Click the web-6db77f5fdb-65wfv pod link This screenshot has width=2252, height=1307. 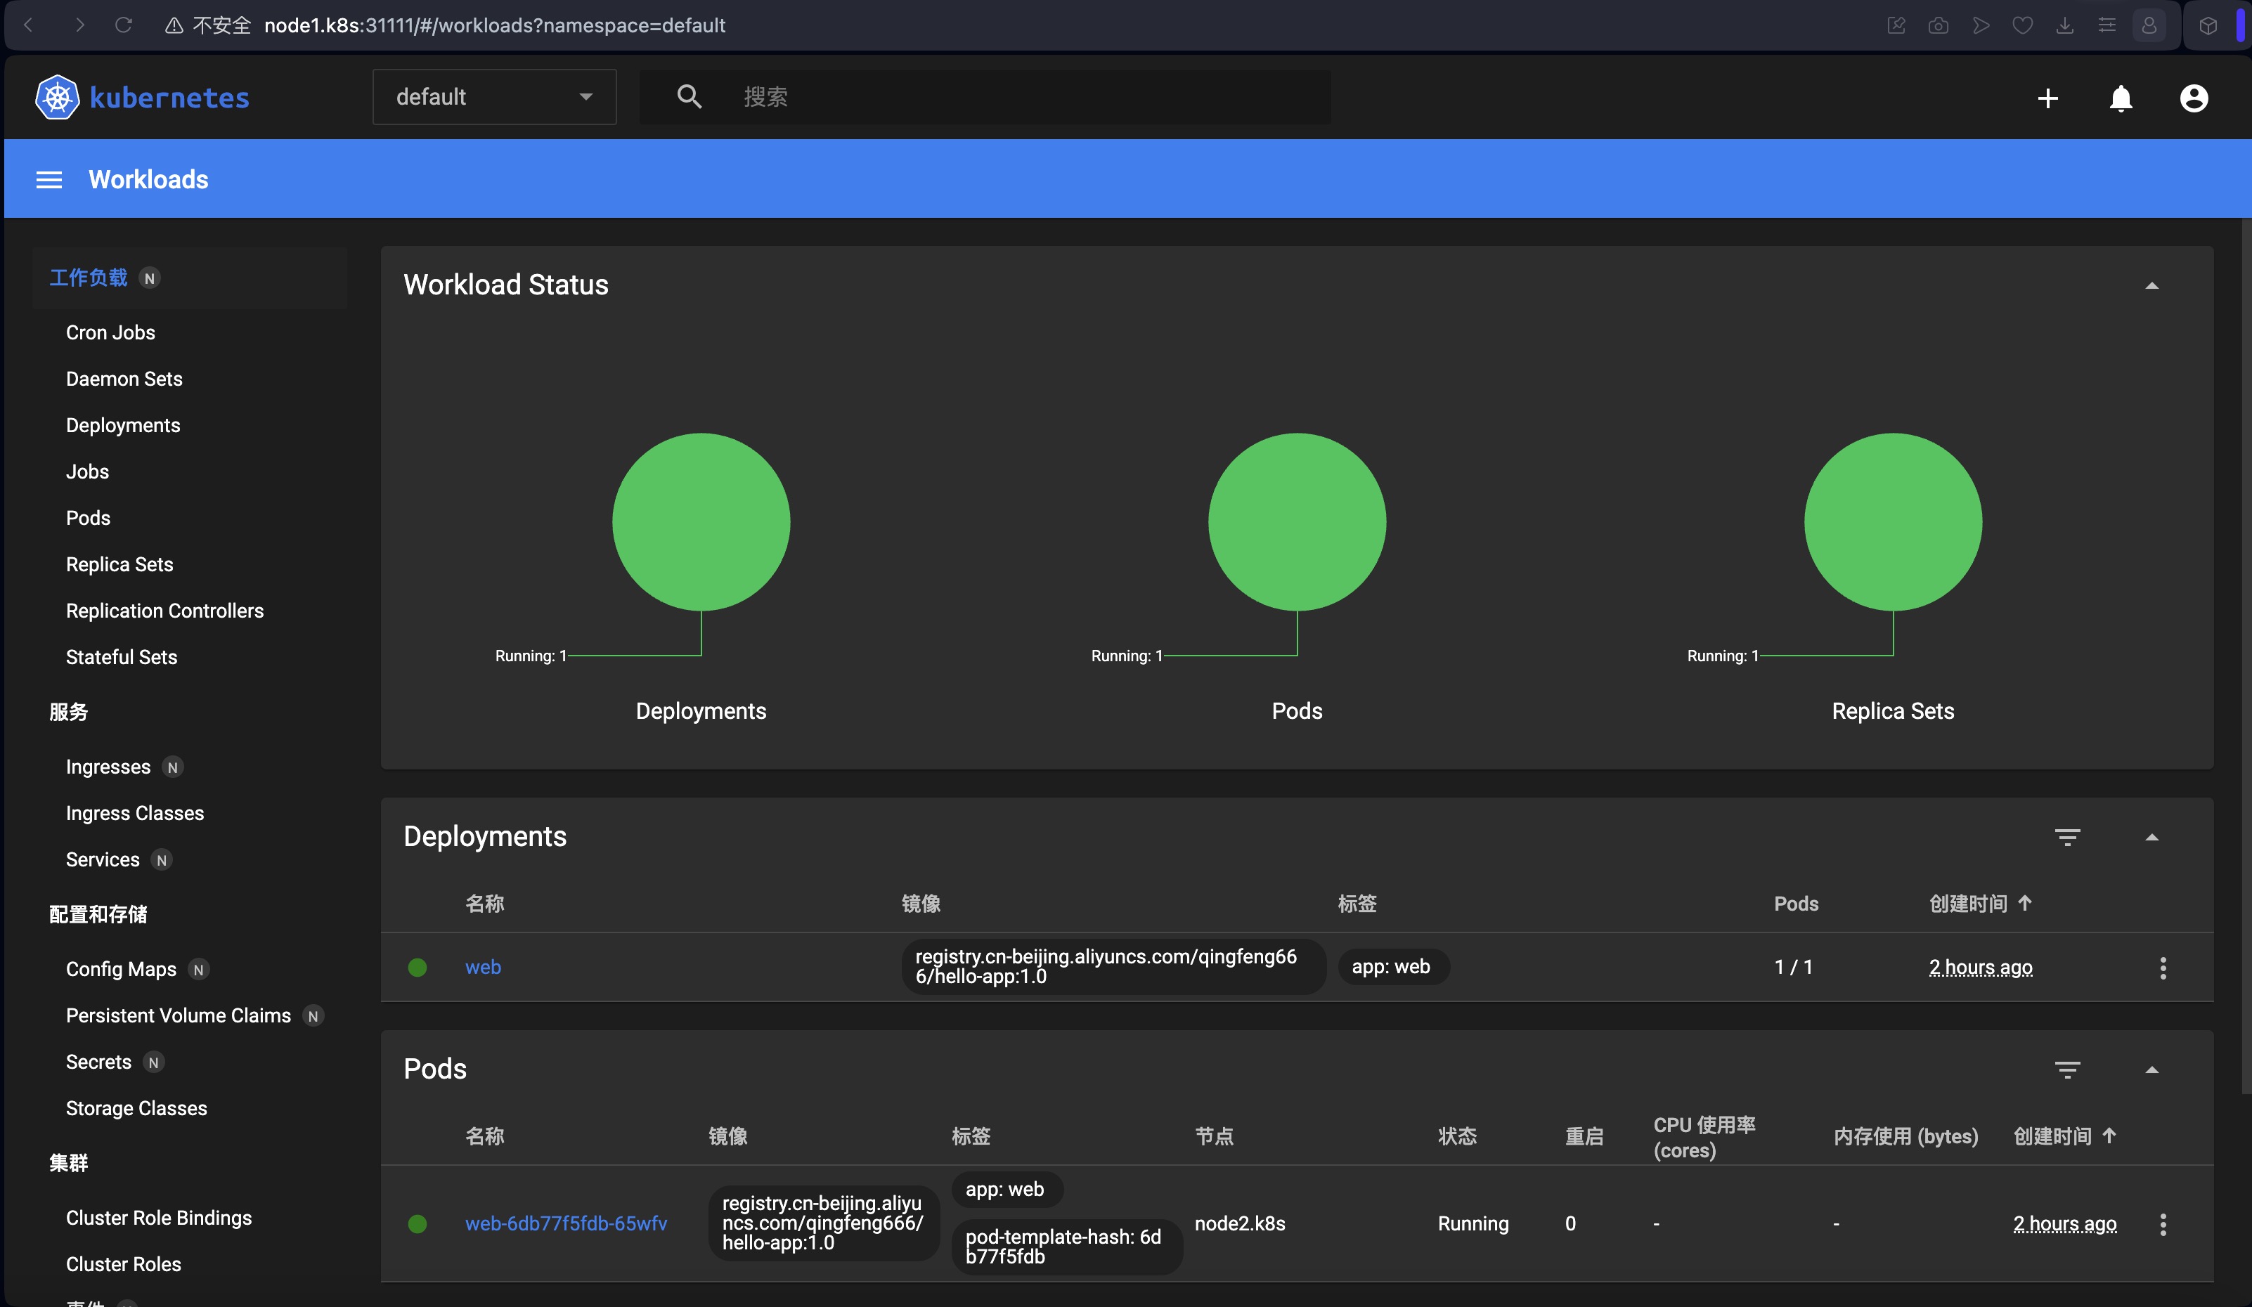(565, 1223)
